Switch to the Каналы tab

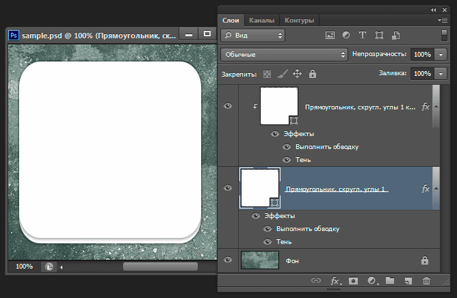tap(262, 21)
